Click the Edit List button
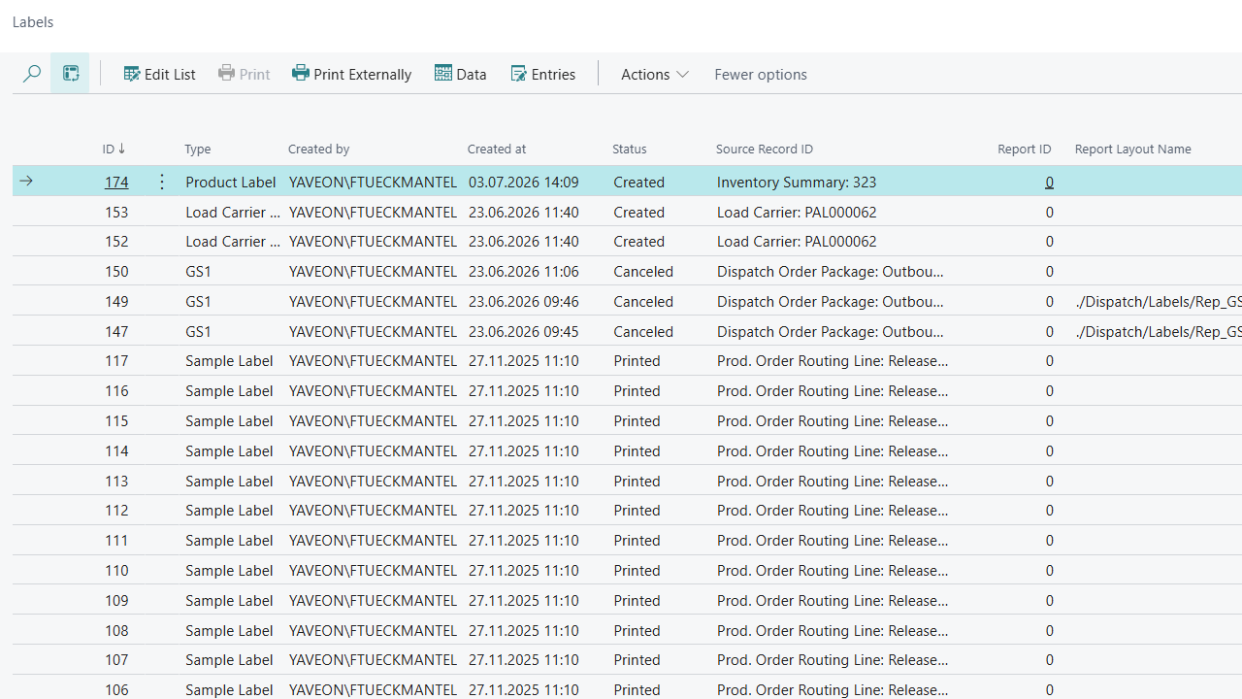 click(160, 74)
